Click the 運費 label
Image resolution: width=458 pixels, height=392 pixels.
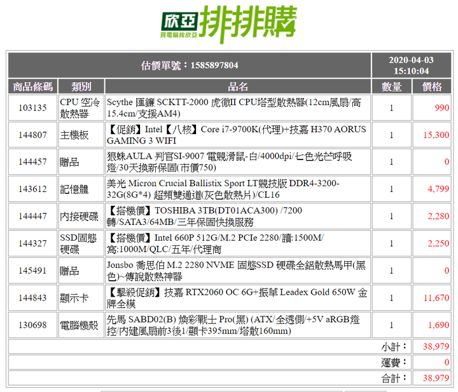click(x=394, y=362)
